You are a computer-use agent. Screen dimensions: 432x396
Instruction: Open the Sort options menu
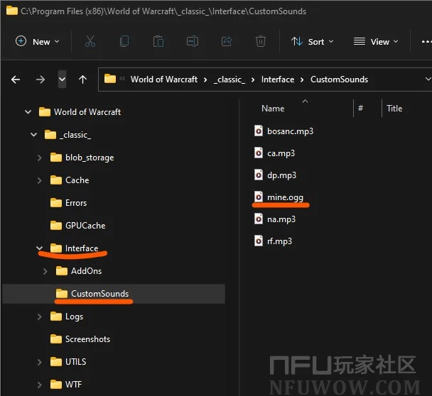tap(313, 42)
